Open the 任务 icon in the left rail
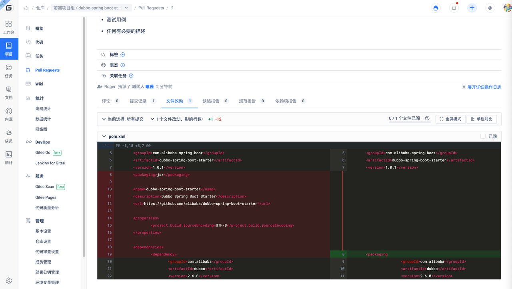Image resolution: width=512 pixels, height=289 pixels. click(9, 71)
